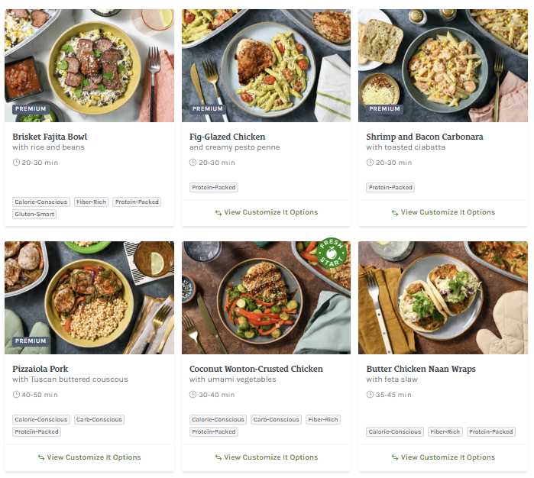
Task: Open the Brisket Fajita Bowl title link
Action: 50,137
